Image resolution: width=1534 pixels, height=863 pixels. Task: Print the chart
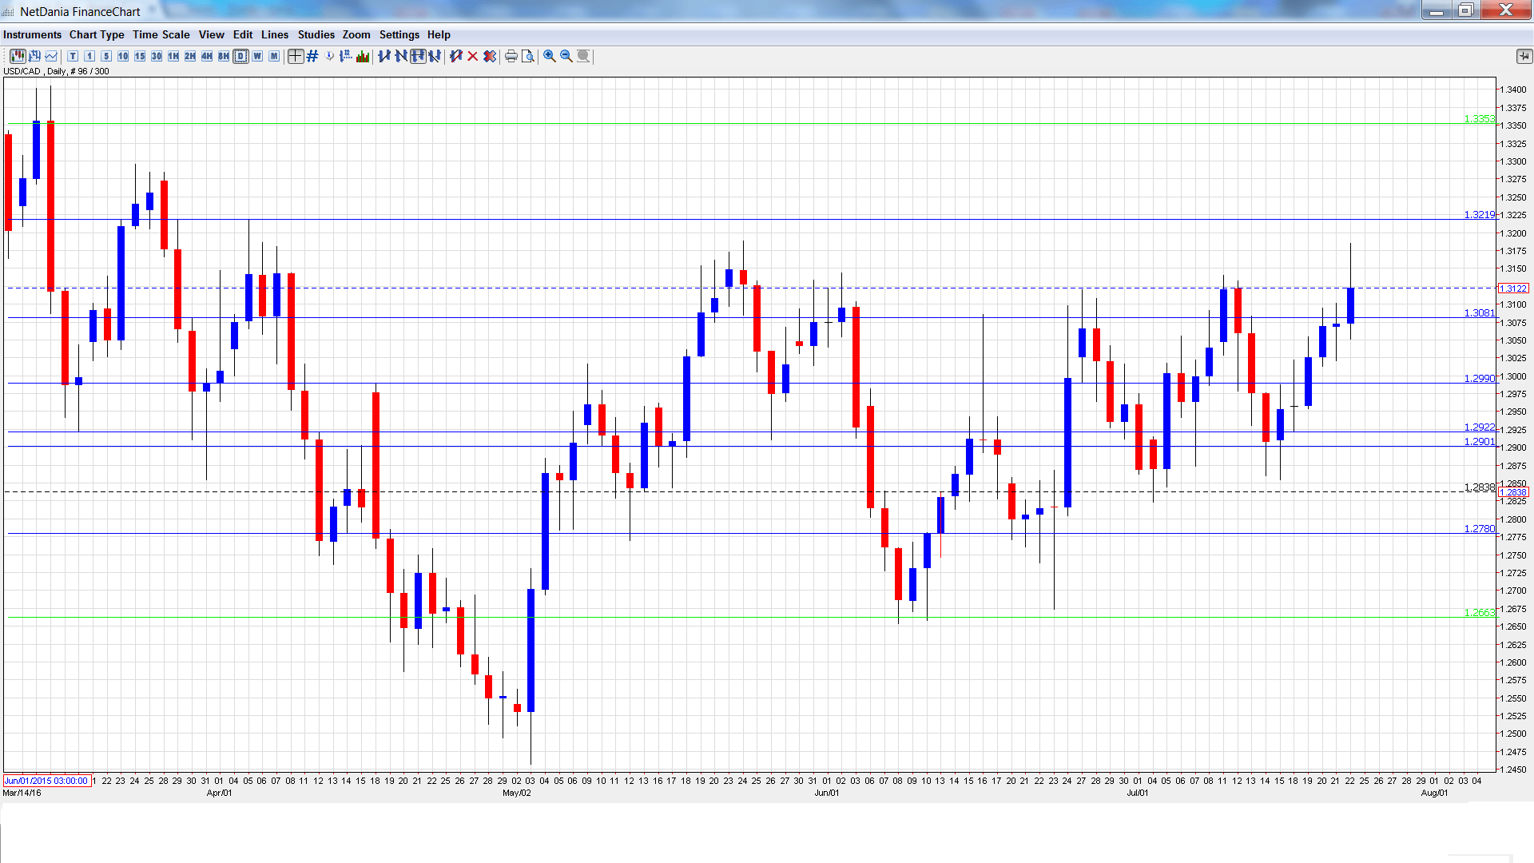coord(511,56)
